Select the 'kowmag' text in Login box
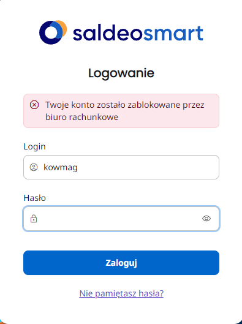The height and width of the screenshot is (324, 242). click(60, 167)
